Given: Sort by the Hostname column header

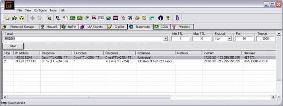Looking at the screenshot, I should click(x=155, y=53).
